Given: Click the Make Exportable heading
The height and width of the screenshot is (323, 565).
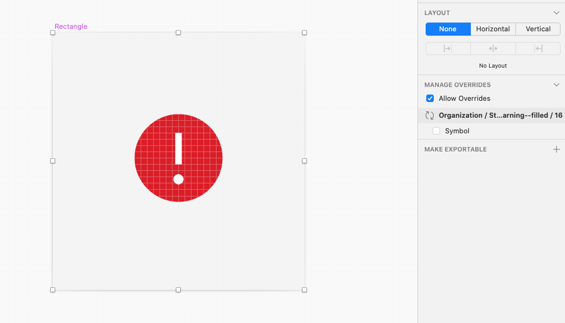Looking at the screenshot, I should point(456,149).
